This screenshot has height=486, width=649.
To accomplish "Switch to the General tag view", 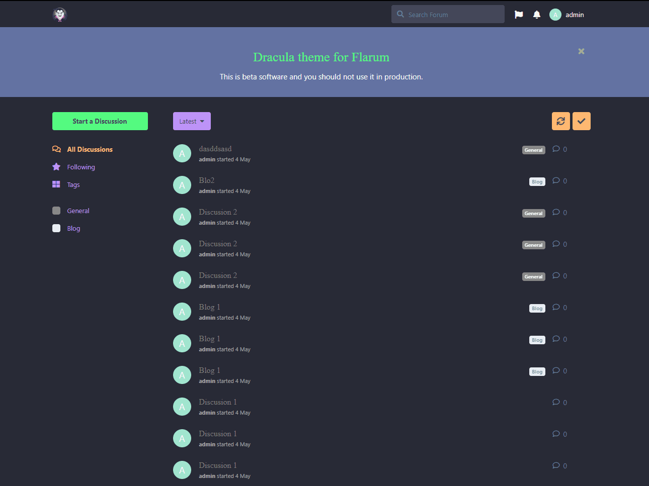I will pos(78,211).
